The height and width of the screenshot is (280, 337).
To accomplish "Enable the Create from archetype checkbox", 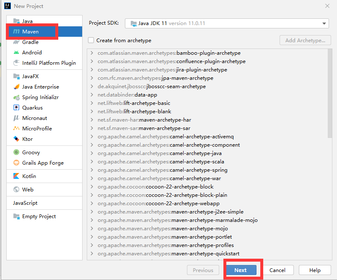I will pyautogui.click(x=91, y=40).
